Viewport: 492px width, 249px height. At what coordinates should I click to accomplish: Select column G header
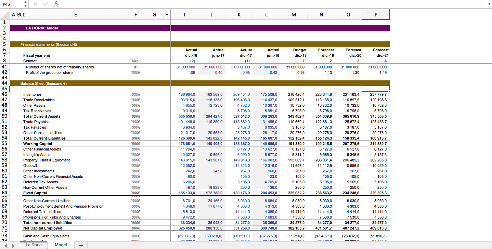tap(154, 15)
